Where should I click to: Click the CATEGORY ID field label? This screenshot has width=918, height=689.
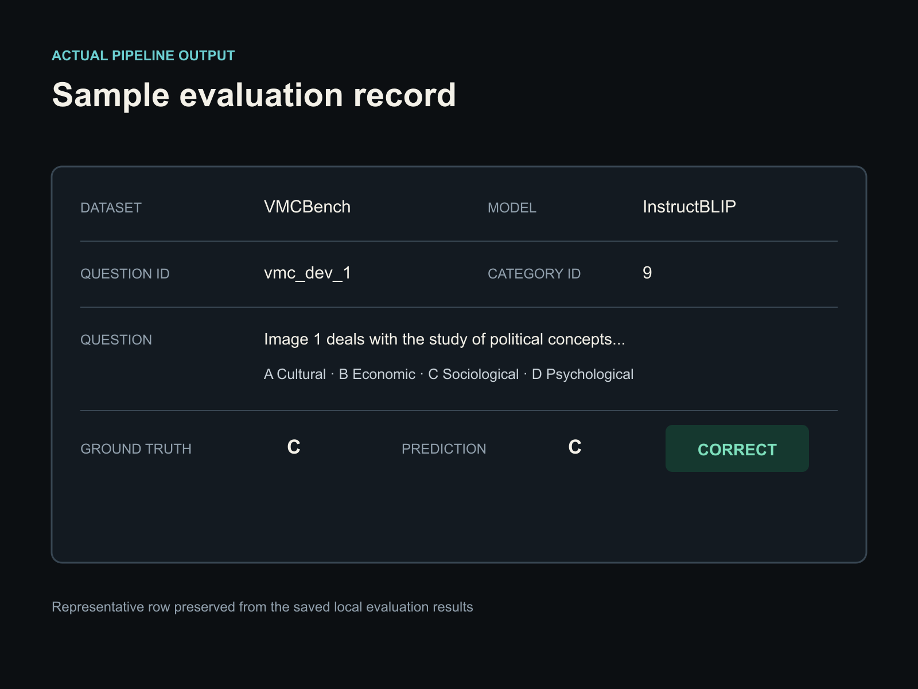[534, 274]
